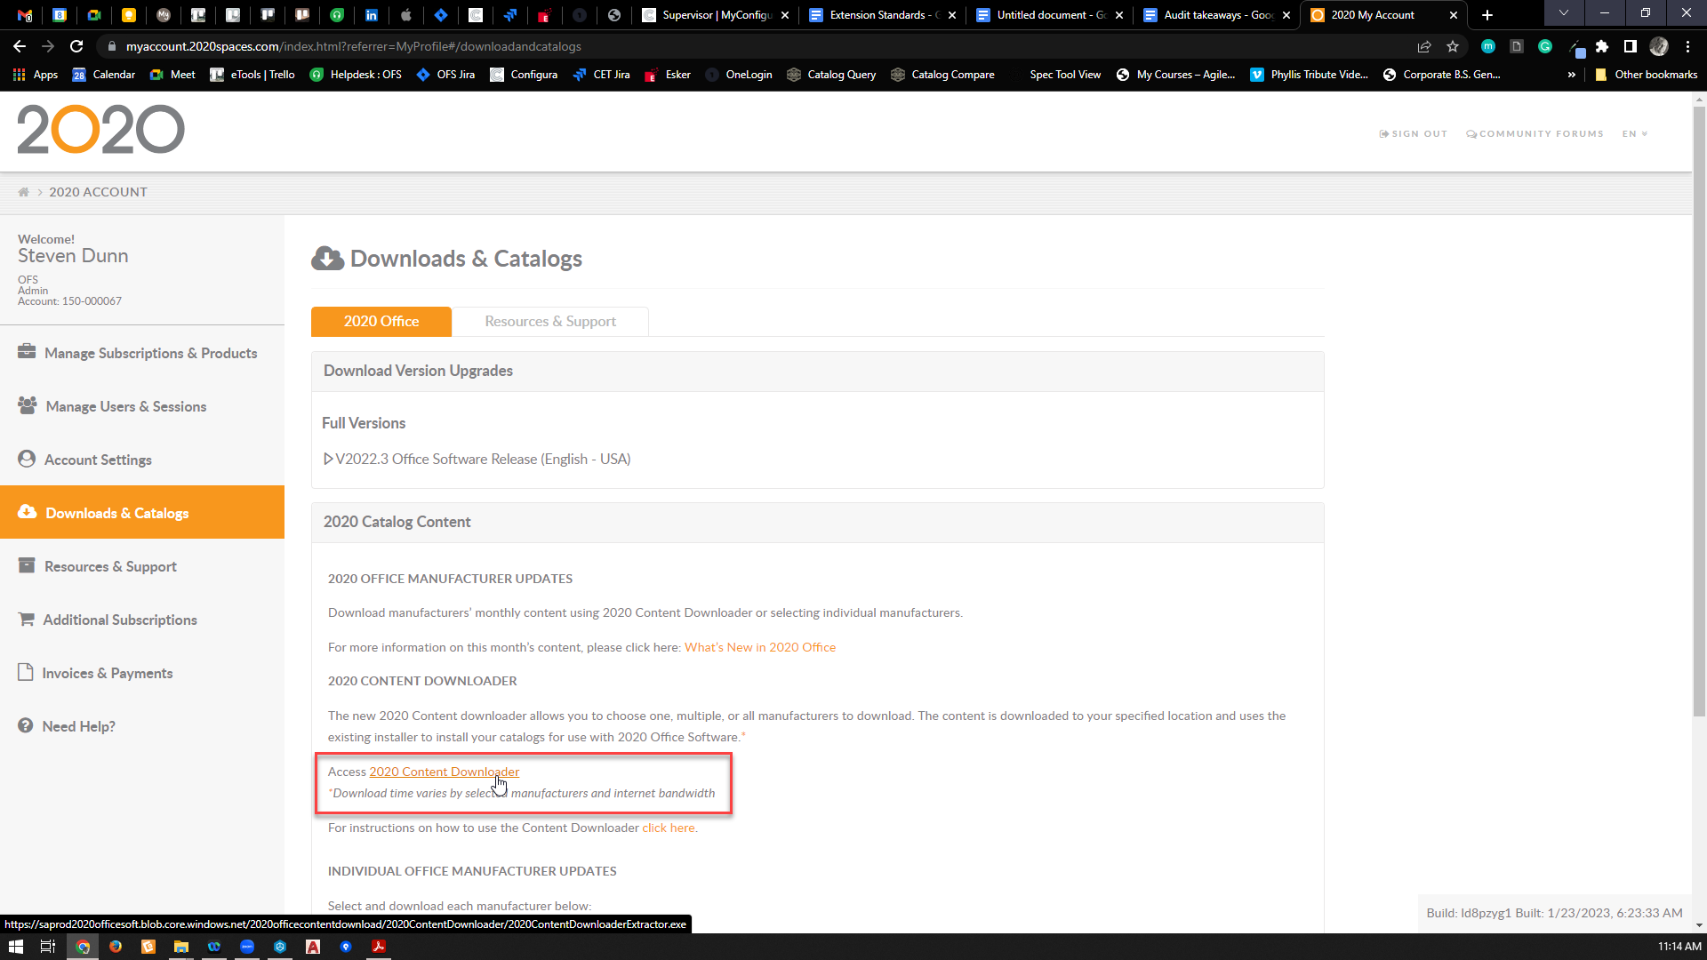Open Invoices & Payments page
Image resolution: width=1707 pixels, height=960 pixels.
(x=107, y=673)
